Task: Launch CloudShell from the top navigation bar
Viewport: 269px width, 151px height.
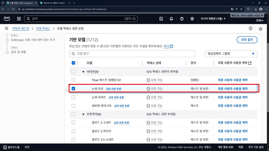Action: [x=161, y=19]
